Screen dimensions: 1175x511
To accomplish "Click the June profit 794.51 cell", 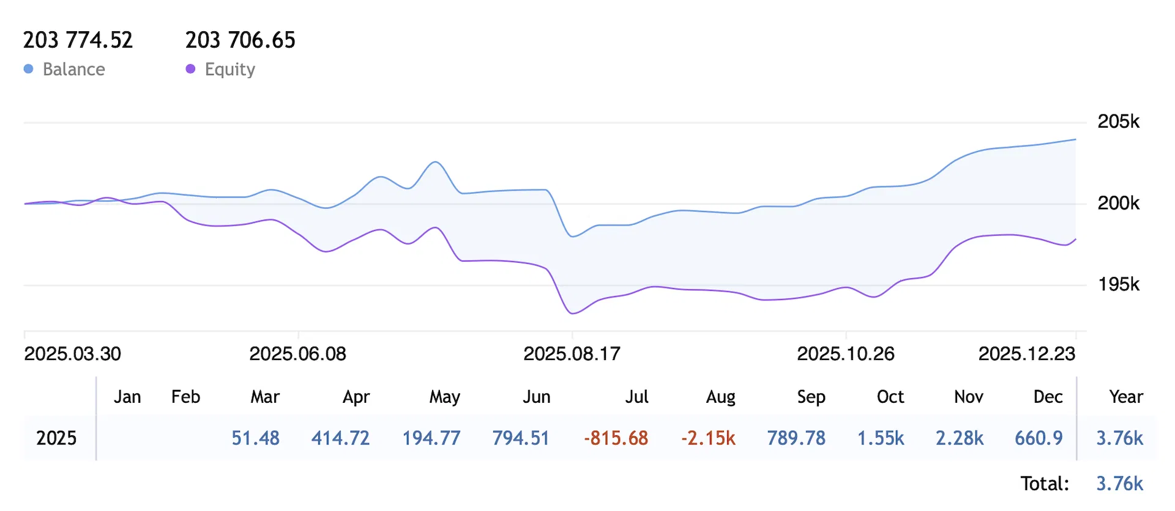I will (521, 438).
